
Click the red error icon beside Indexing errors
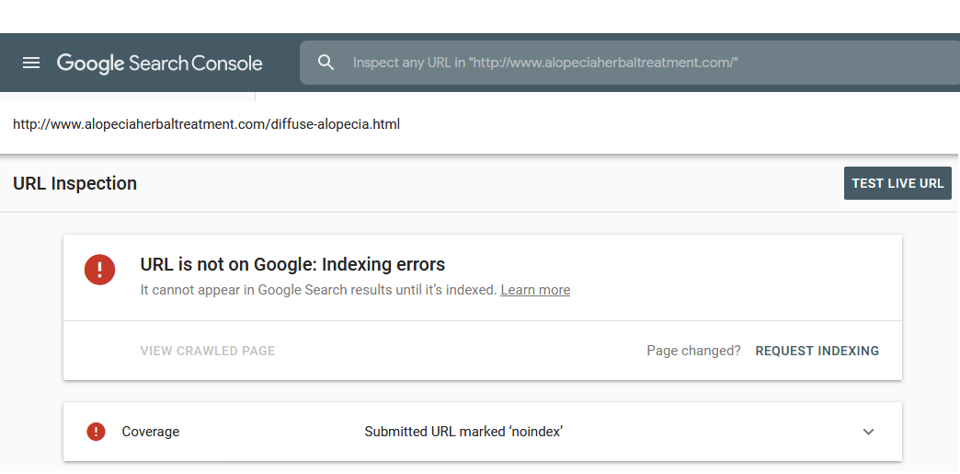tap(100, 270)
